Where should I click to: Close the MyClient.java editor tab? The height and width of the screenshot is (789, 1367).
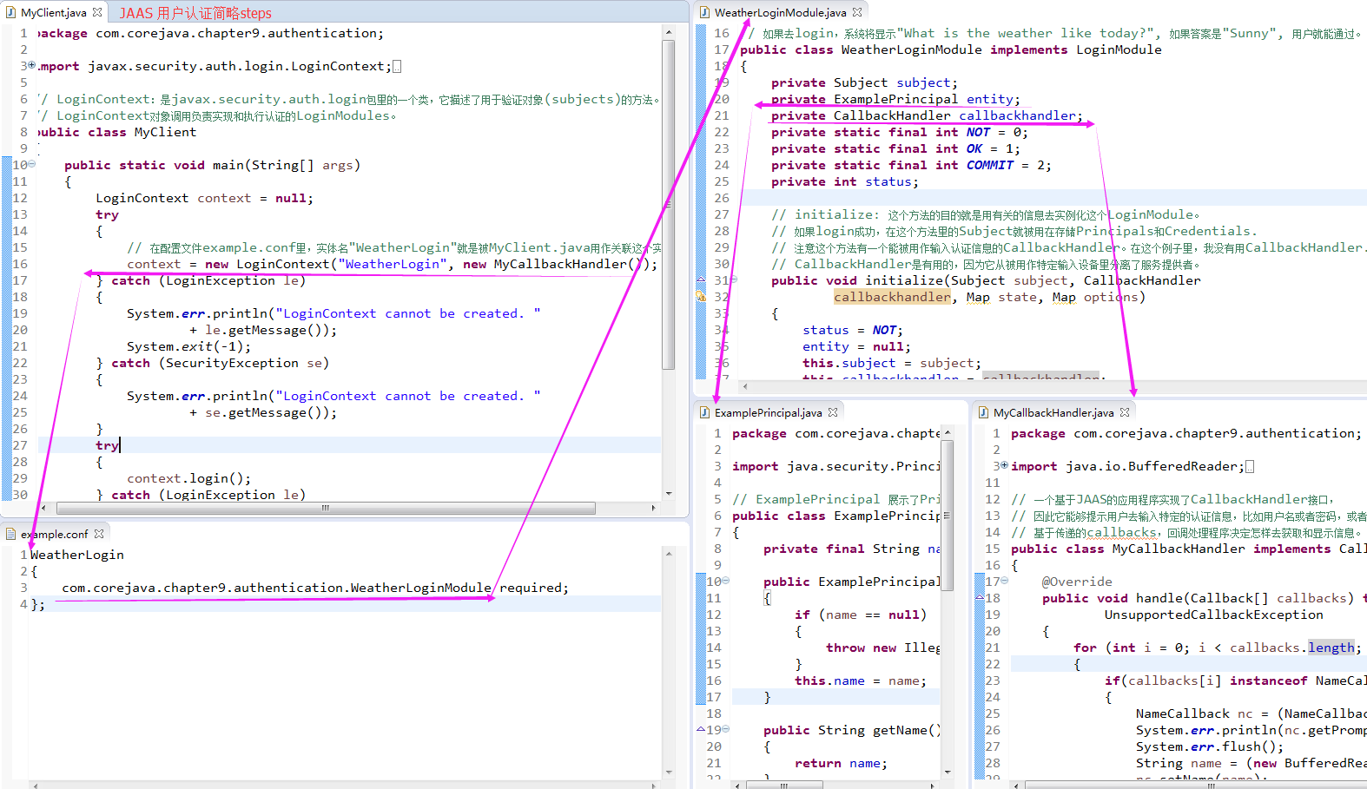click(97, 12)
